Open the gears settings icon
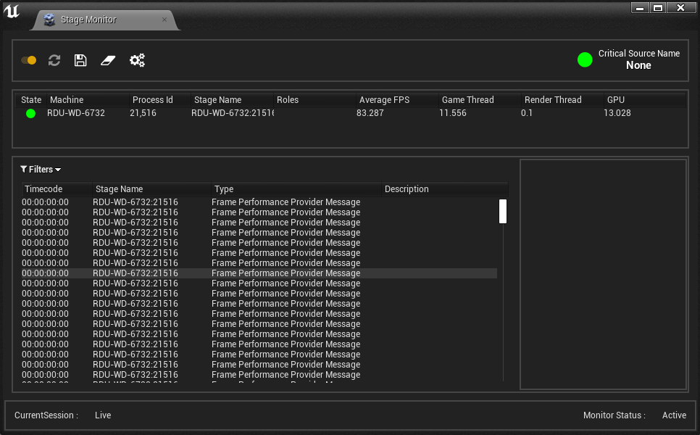Viewport: 700px width, 435px height. (x=137, y=60)
